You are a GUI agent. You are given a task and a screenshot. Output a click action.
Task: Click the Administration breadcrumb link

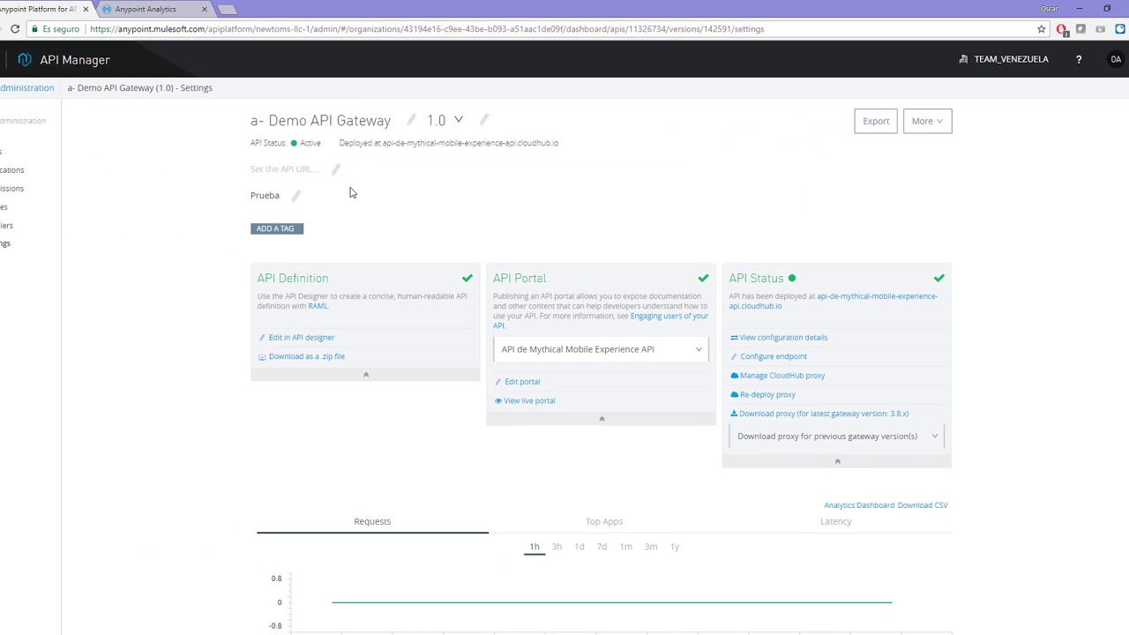click(26, 88)
